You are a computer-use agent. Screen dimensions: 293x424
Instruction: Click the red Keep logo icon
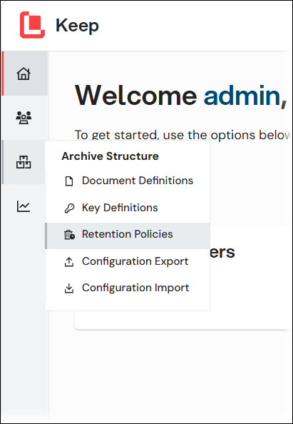[x=32, y=25]
